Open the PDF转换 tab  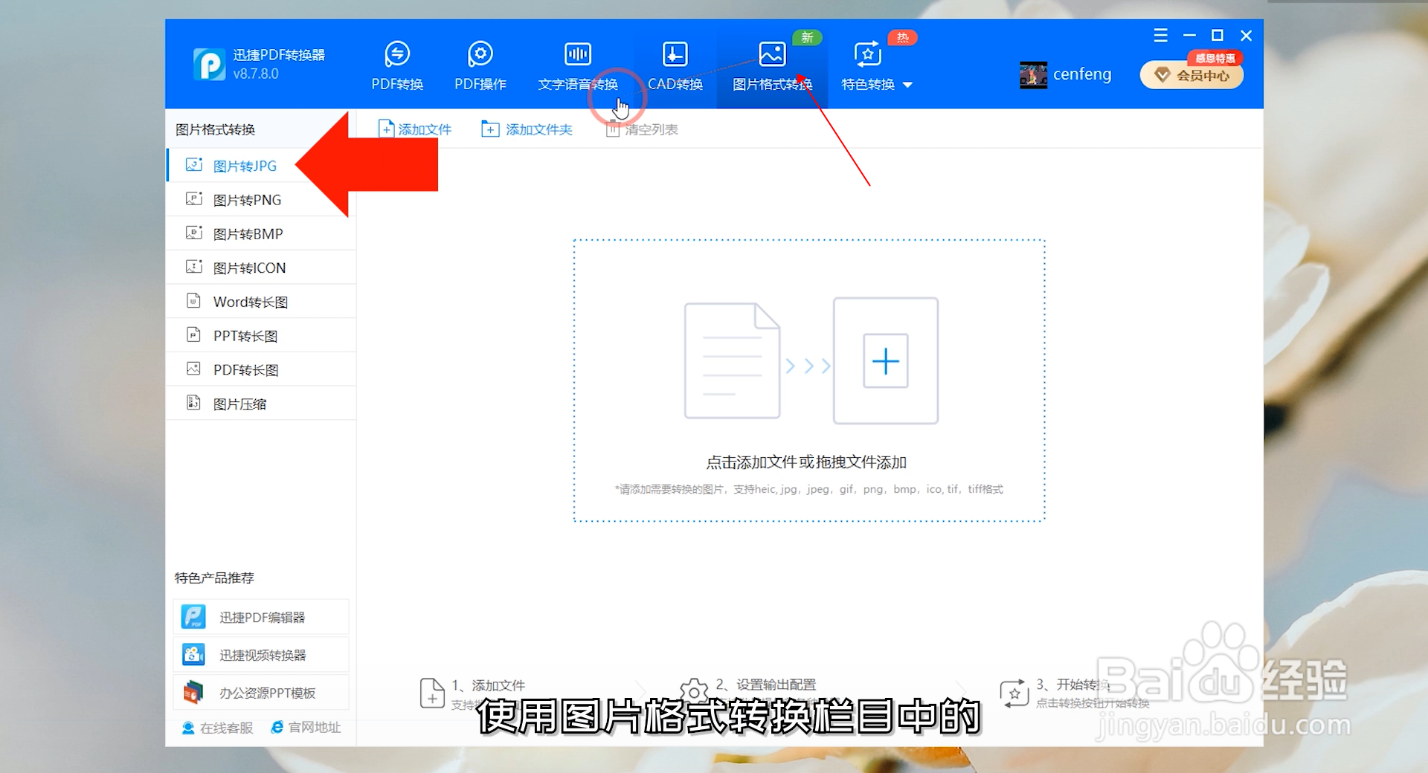coord(397,65)
